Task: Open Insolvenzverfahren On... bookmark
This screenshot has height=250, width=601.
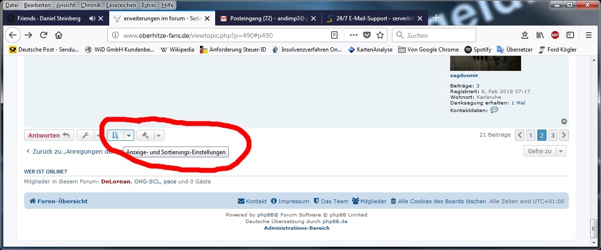Action: pyautogui.click(x=307, y=50)
